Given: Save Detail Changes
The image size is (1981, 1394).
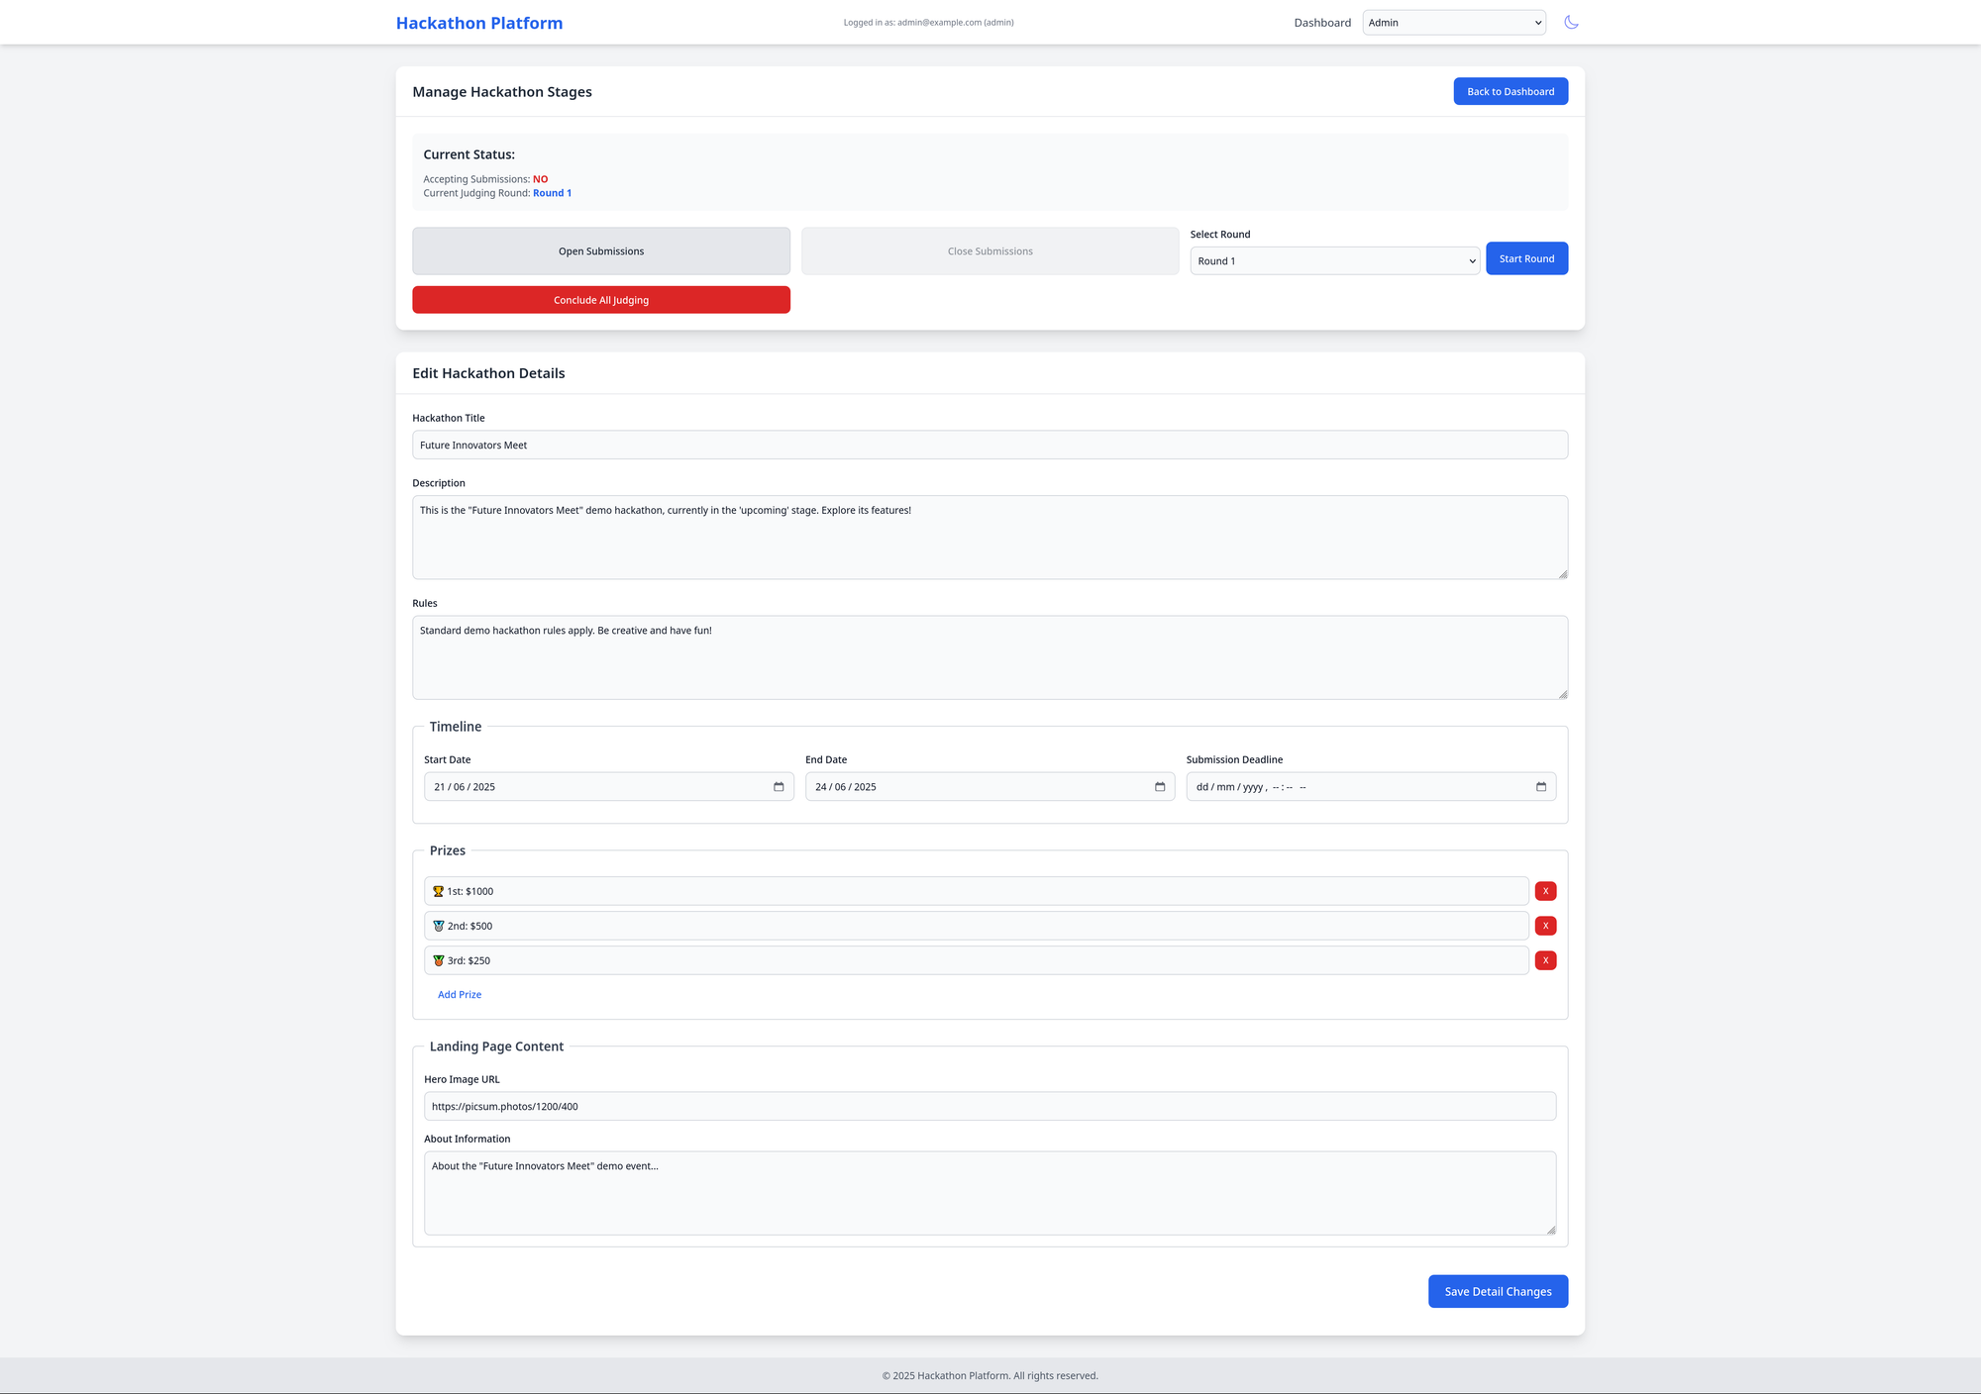Looking at the screenshot, I should coord(1498,1291).
